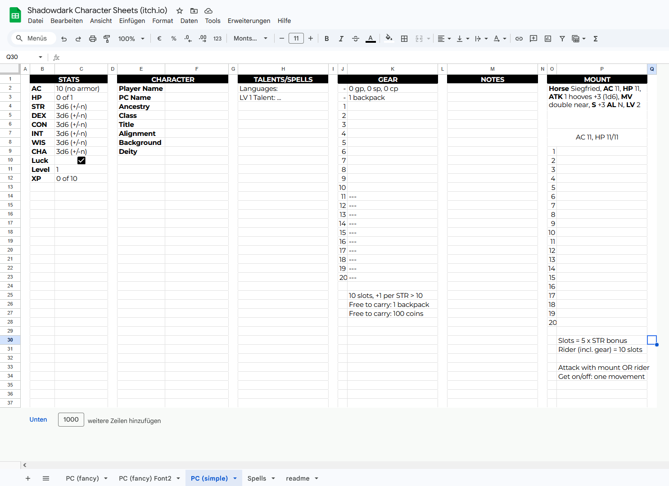Viewport: 669px width, 486px height.
Task: Focus the row count field showing 1000
Action: point(71,419)
